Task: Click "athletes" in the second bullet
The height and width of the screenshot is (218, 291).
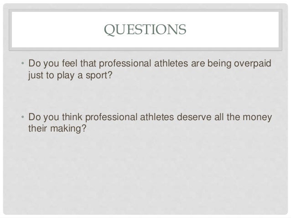Action: [x=157, y=117]
